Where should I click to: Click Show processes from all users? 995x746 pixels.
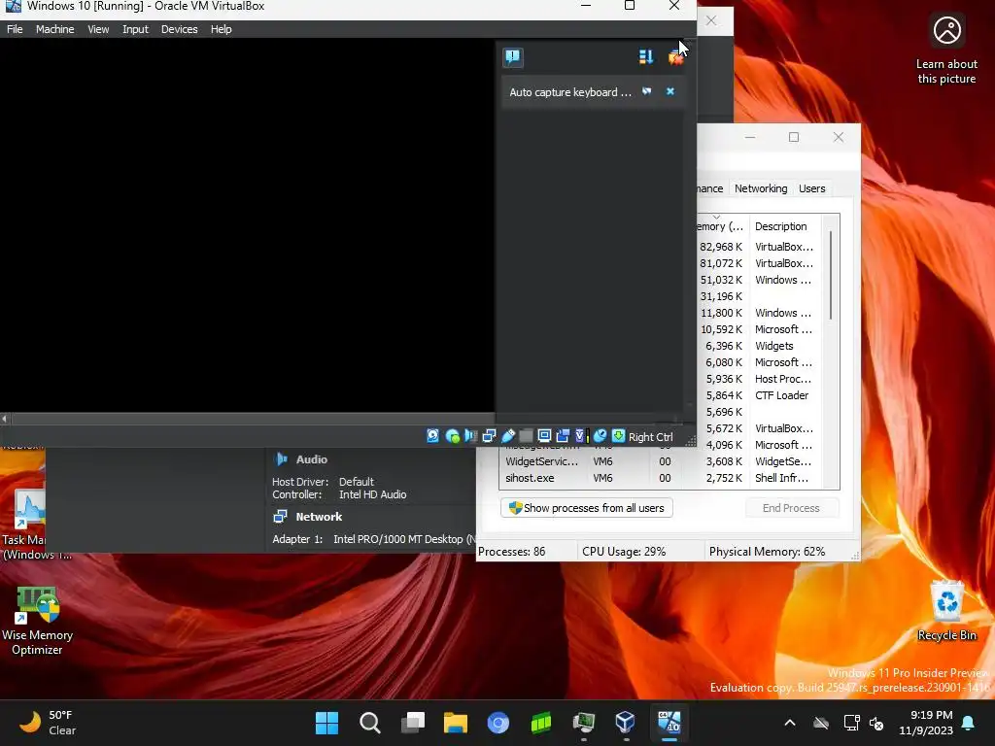(x=586, y=508)
